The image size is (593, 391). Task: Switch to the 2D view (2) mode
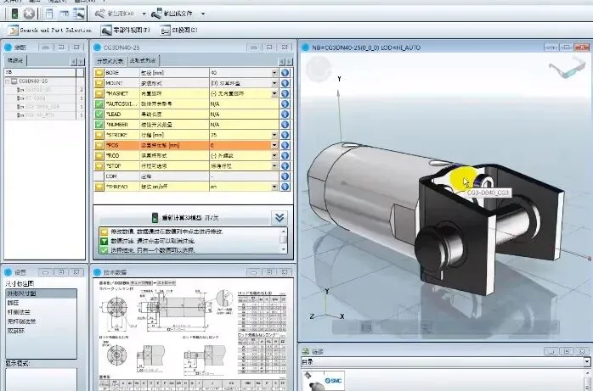[179, 31]
